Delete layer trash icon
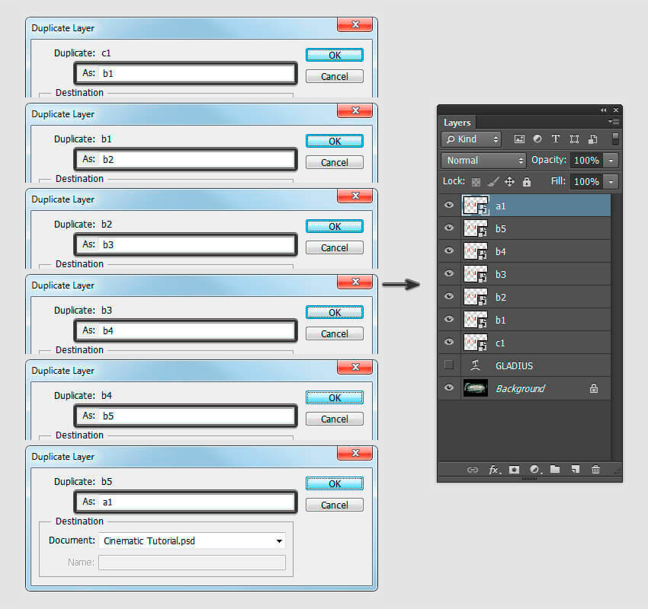The width and height of the screenshot is (648, 609). (x=595, y=469)
